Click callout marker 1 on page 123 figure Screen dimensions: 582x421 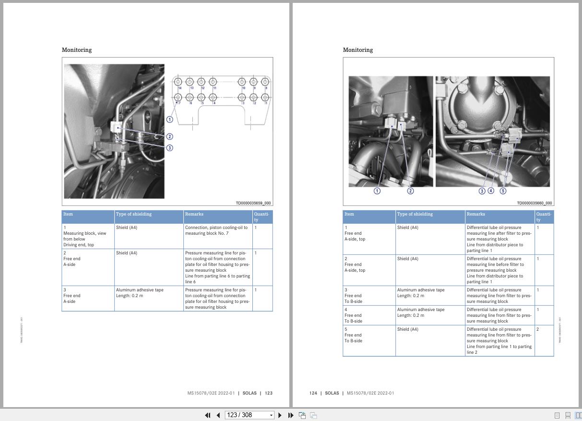coord(169,120)
